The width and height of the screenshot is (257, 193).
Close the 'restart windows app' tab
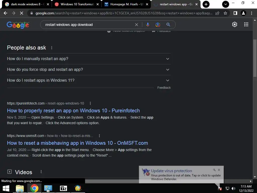tap(196, 4)
